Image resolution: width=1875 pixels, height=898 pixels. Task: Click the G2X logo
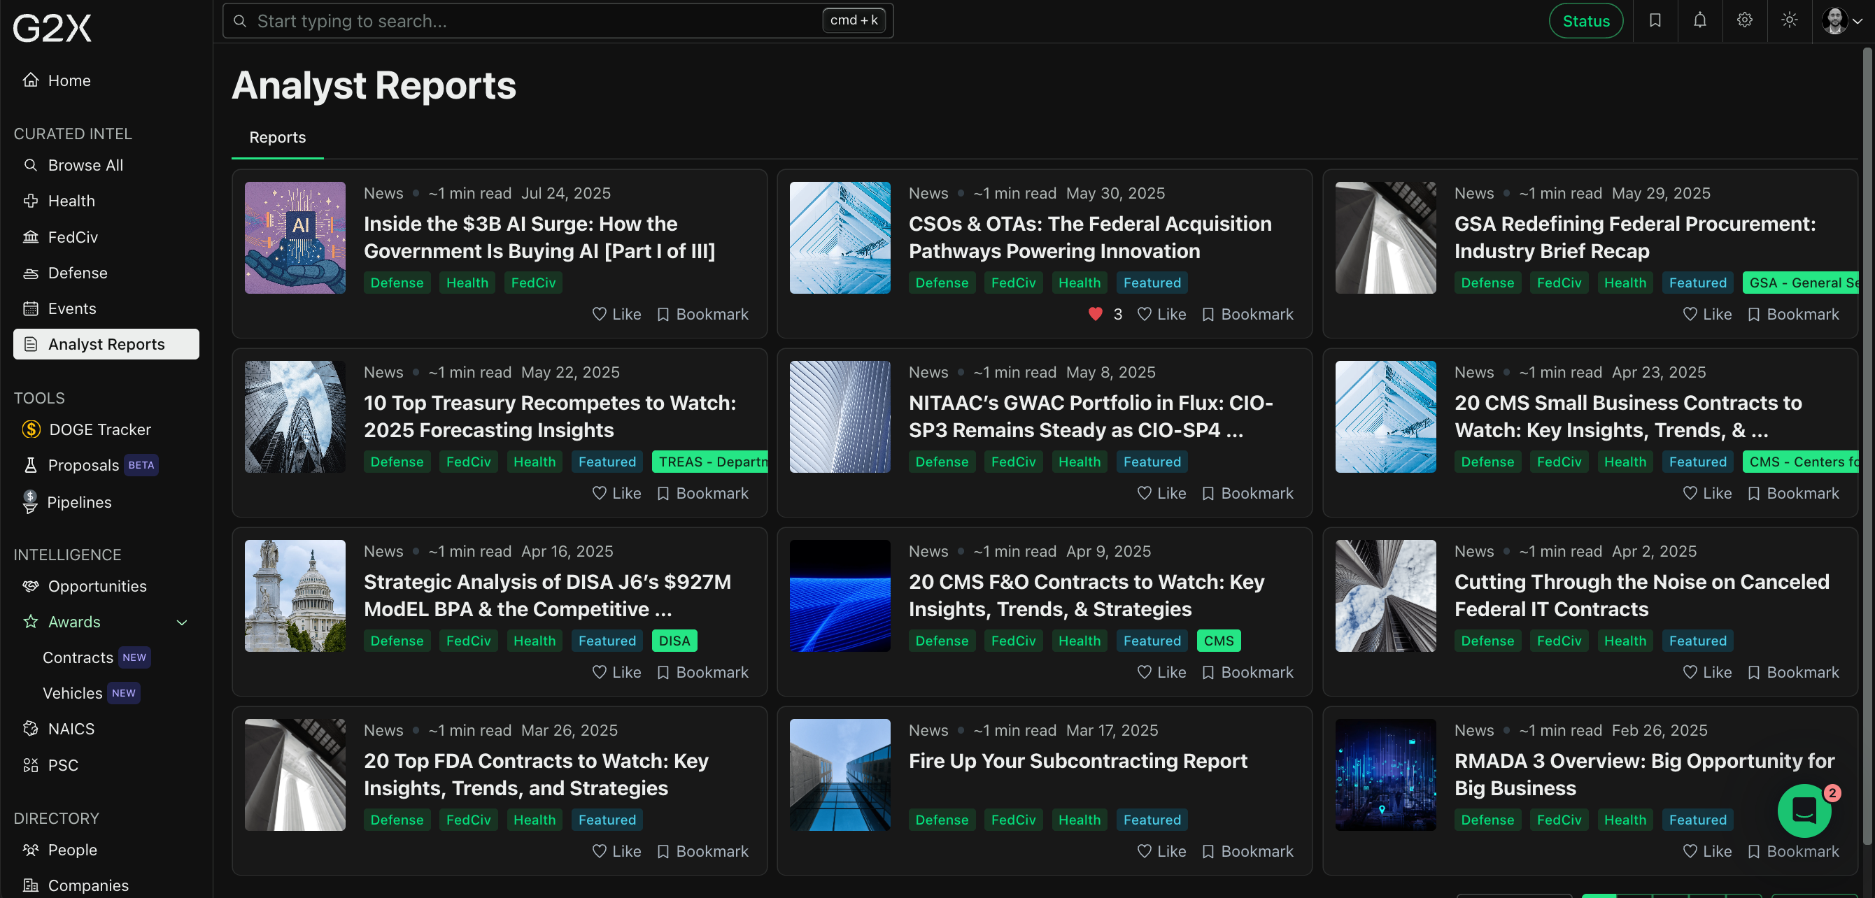click(52, 28)
